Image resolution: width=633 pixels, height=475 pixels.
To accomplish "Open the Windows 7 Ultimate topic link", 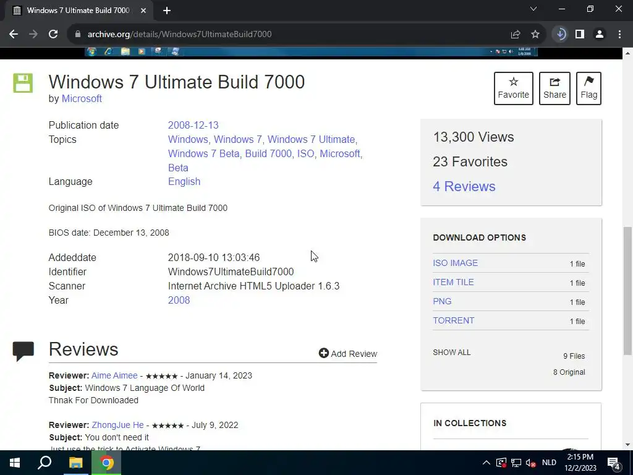I will point(312,139).
